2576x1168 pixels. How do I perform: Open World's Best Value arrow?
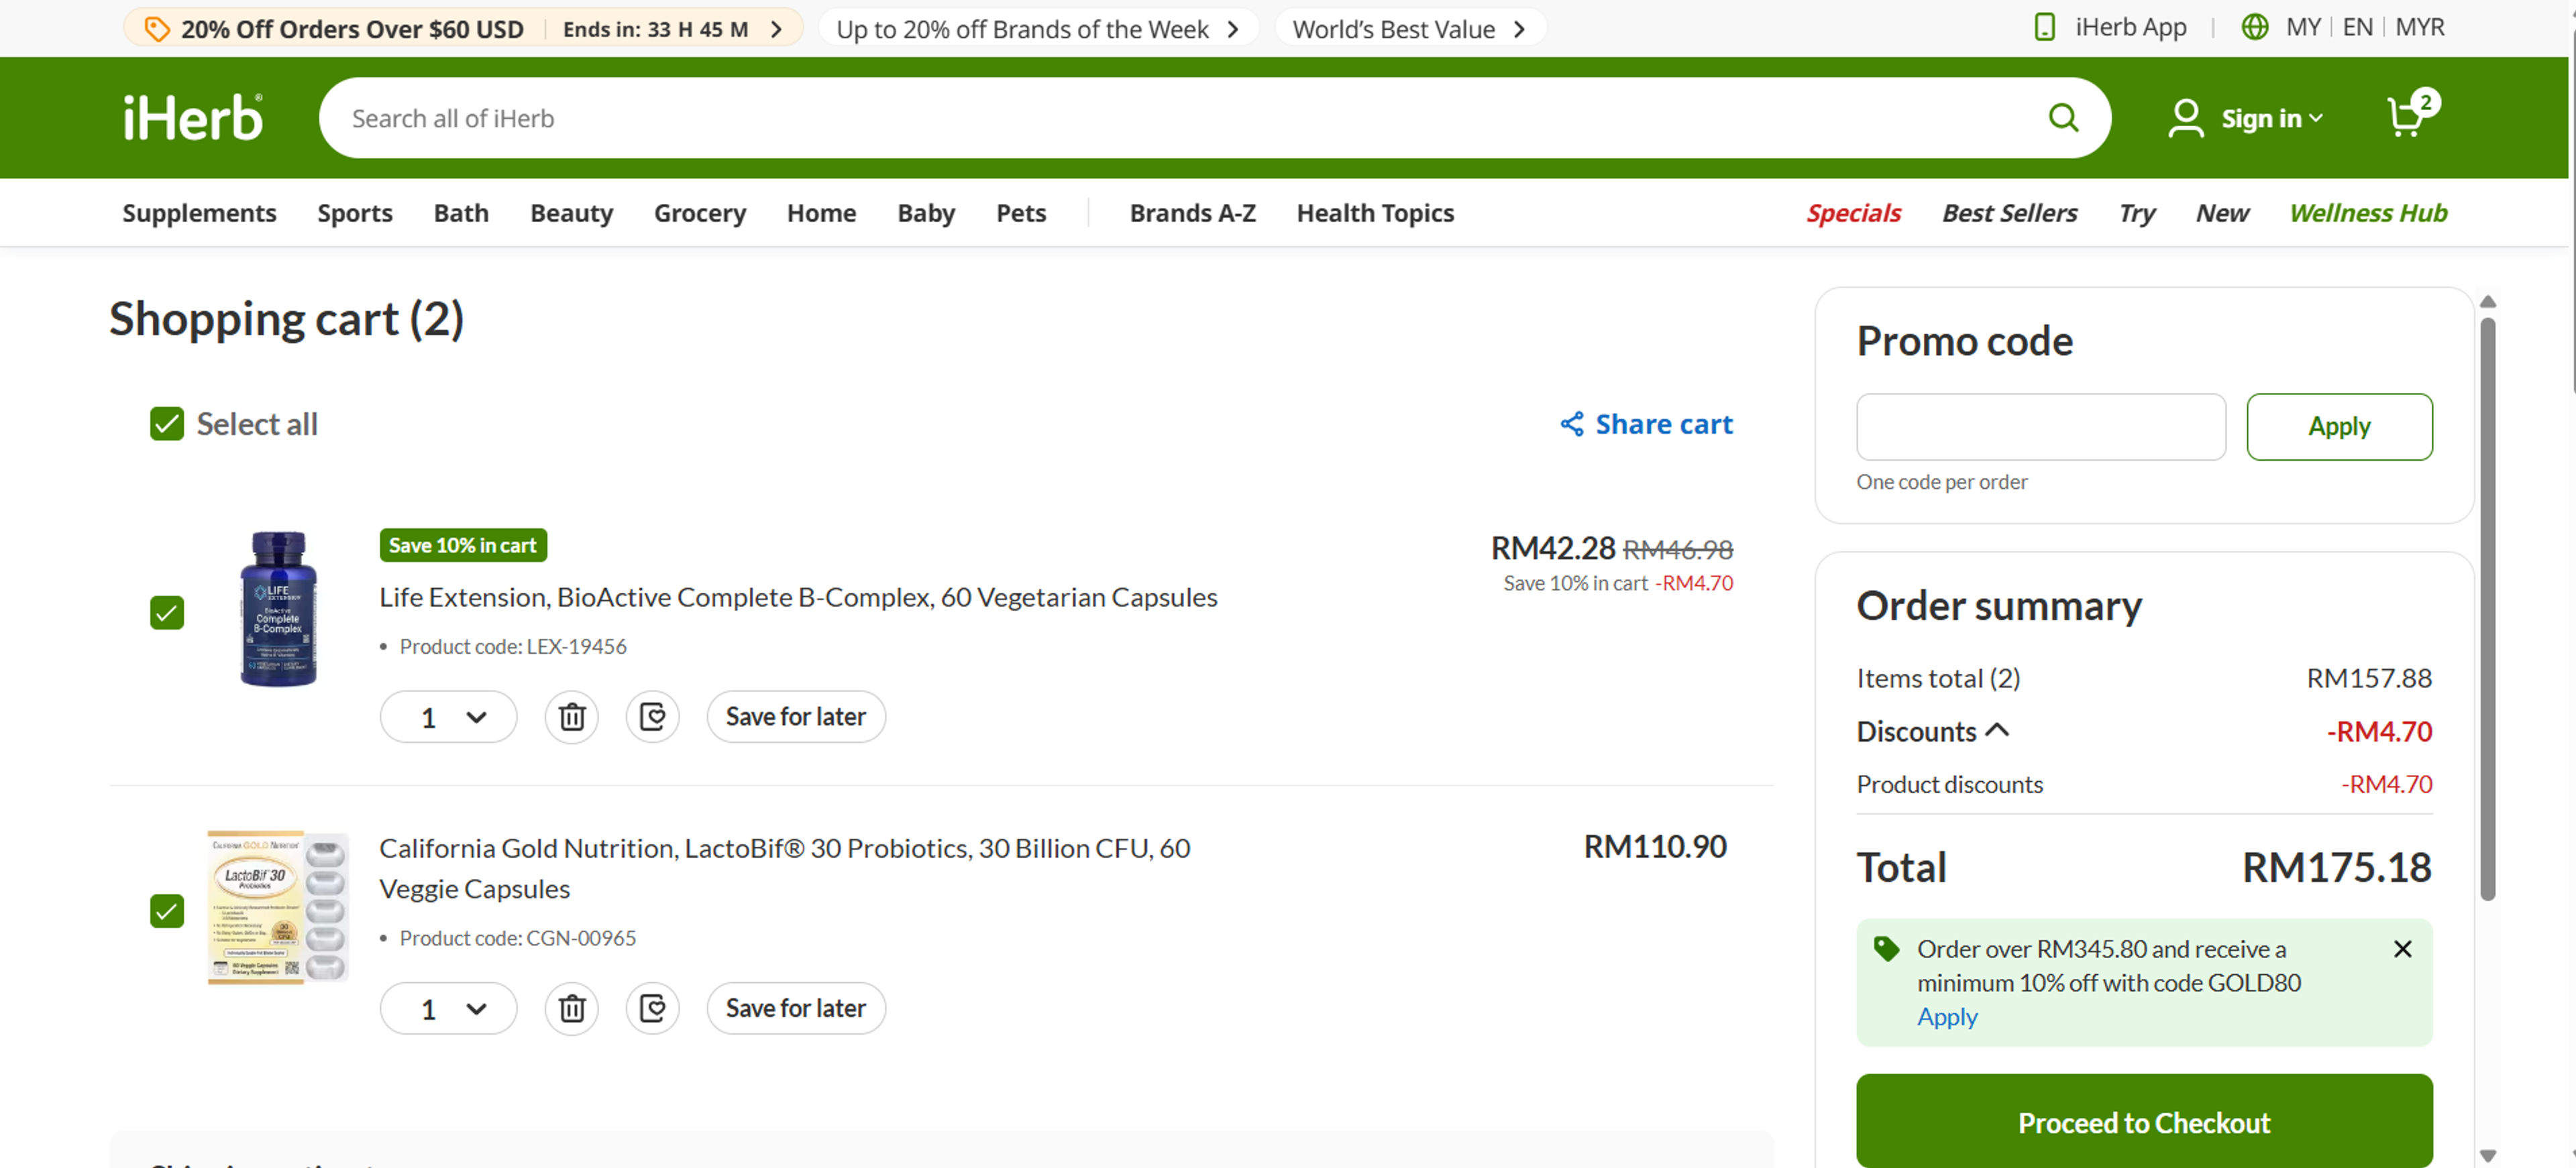(1519, 29)
